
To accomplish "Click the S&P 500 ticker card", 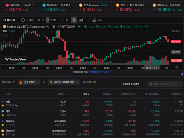I will (x=20, y=8).
